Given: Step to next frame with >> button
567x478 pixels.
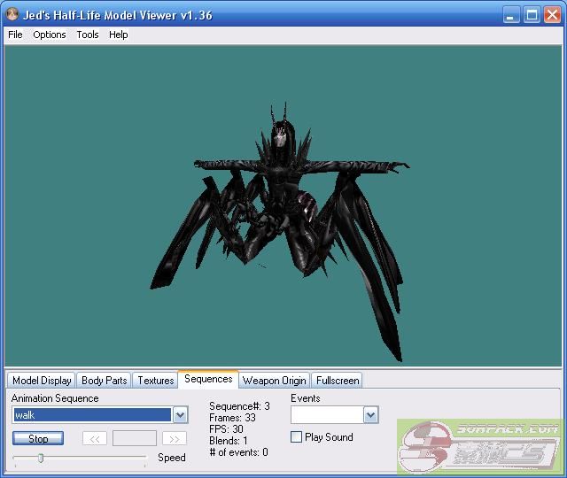Looking at the screenshot, I should [175, 439].
